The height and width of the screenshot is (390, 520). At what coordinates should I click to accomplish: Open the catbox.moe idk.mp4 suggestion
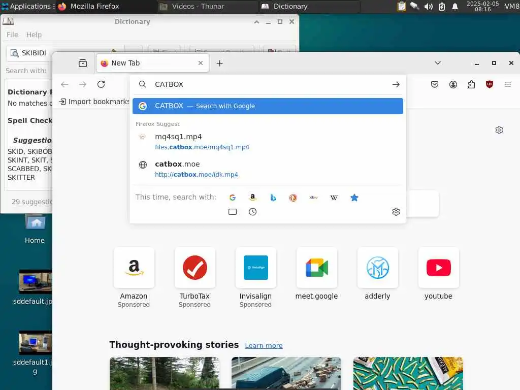click(268, 169)
